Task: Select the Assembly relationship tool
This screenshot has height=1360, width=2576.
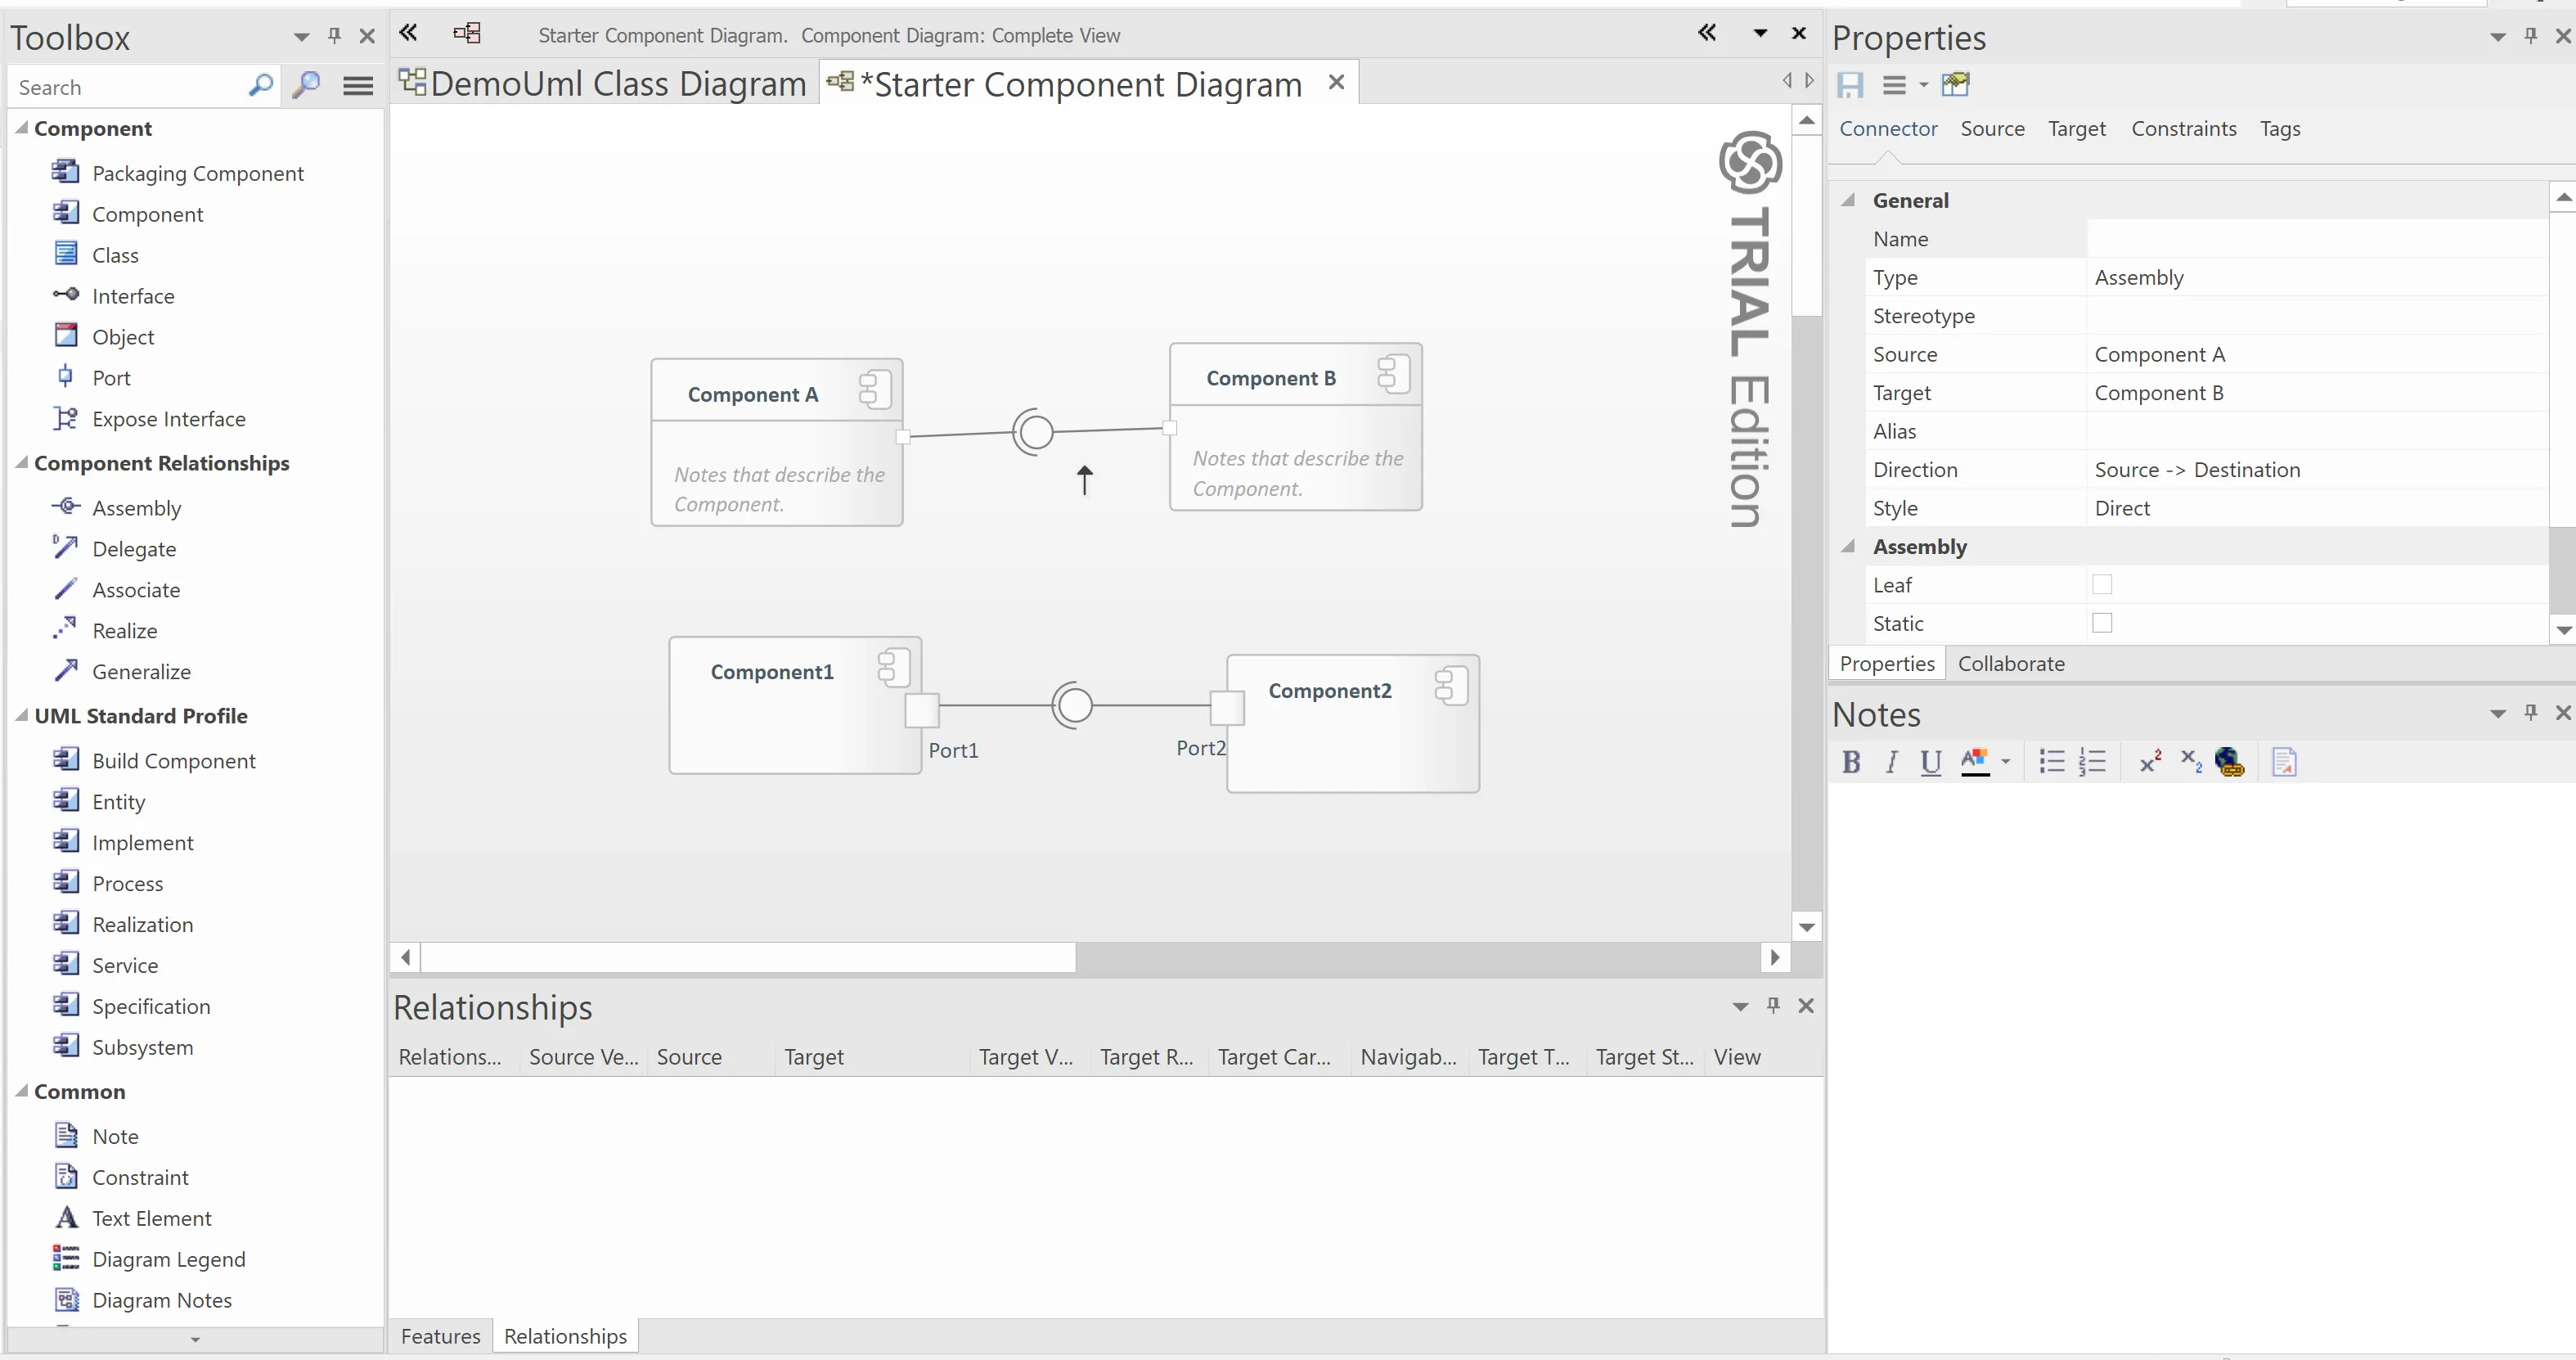Action: pyautogui.click(x=137, y=507)
